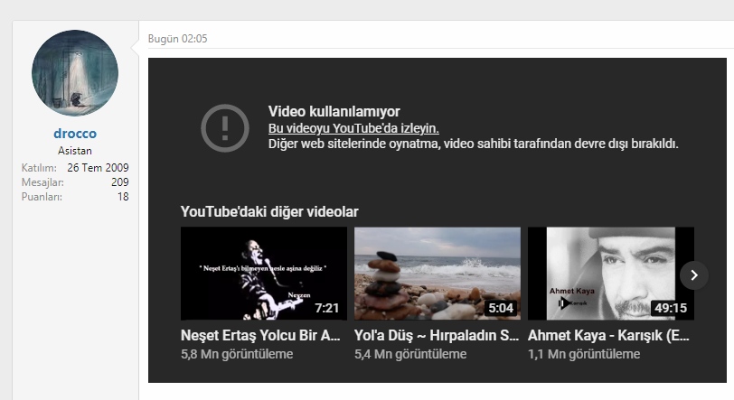The image size is (734, 400).
Task: Click the 5:04 duration badge
Action: click(x=501, y=308)
